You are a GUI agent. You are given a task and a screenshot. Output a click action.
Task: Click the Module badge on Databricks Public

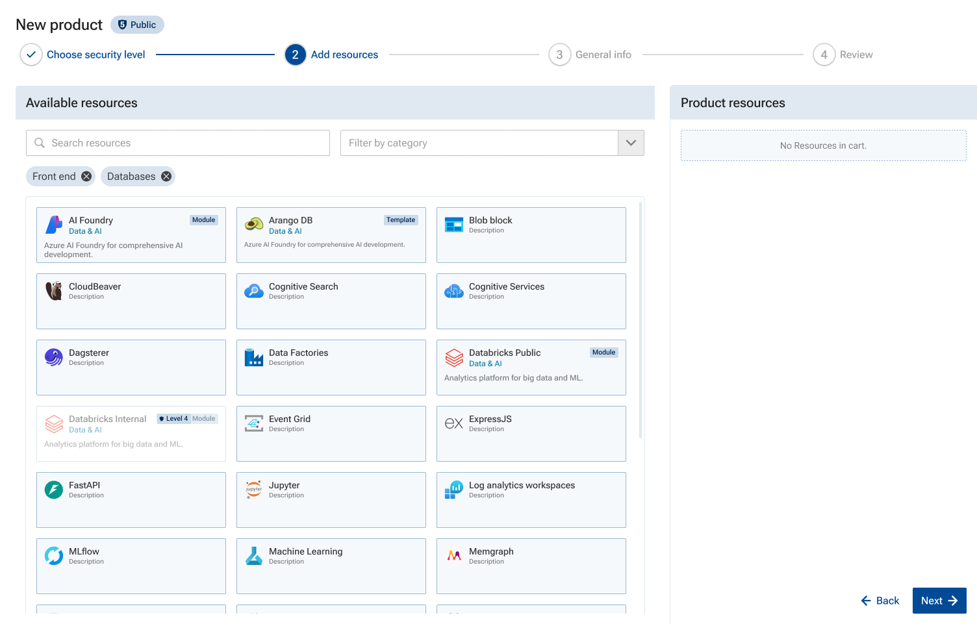[x=603, y=353]
